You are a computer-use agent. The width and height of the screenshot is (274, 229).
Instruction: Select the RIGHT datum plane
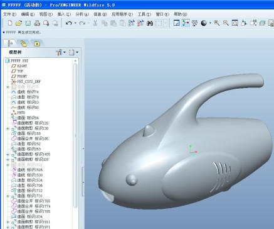(19, 66)
